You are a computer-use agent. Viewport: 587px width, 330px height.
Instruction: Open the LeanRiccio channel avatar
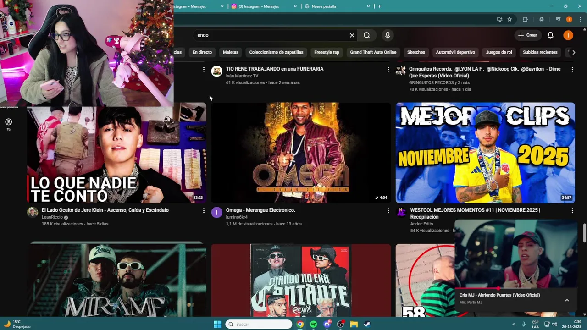coord(33,212)
